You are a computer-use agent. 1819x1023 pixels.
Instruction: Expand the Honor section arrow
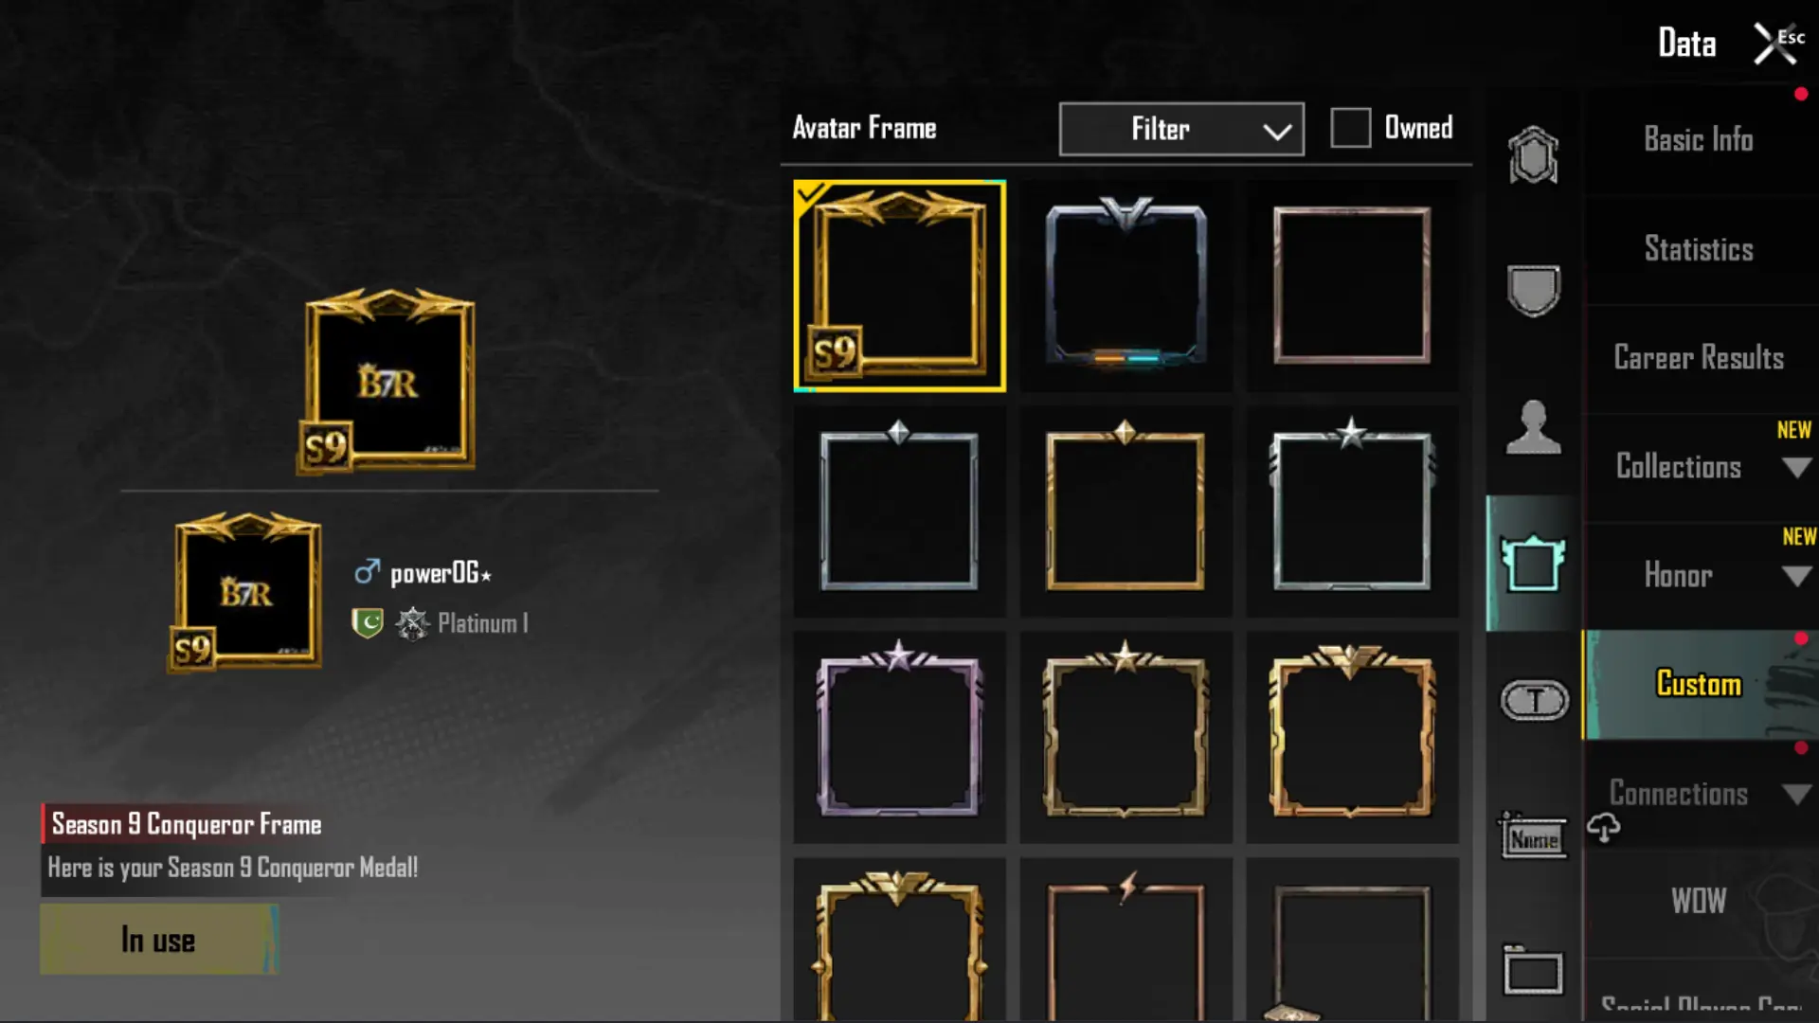click(1795, 576)
